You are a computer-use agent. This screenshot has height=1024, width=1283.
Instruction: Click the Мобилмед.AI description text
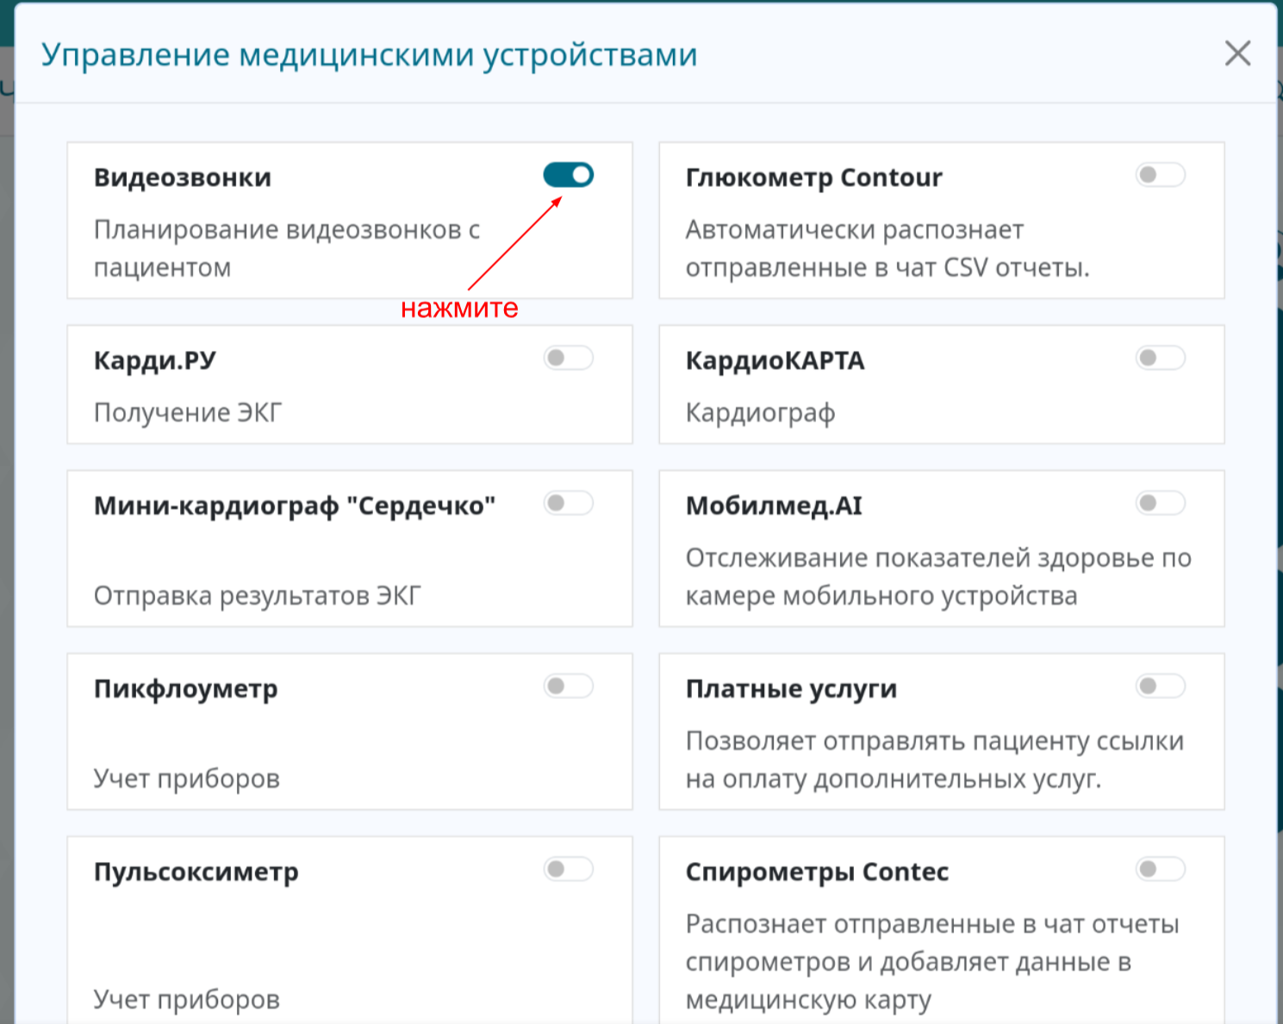(x=937, y=577)
